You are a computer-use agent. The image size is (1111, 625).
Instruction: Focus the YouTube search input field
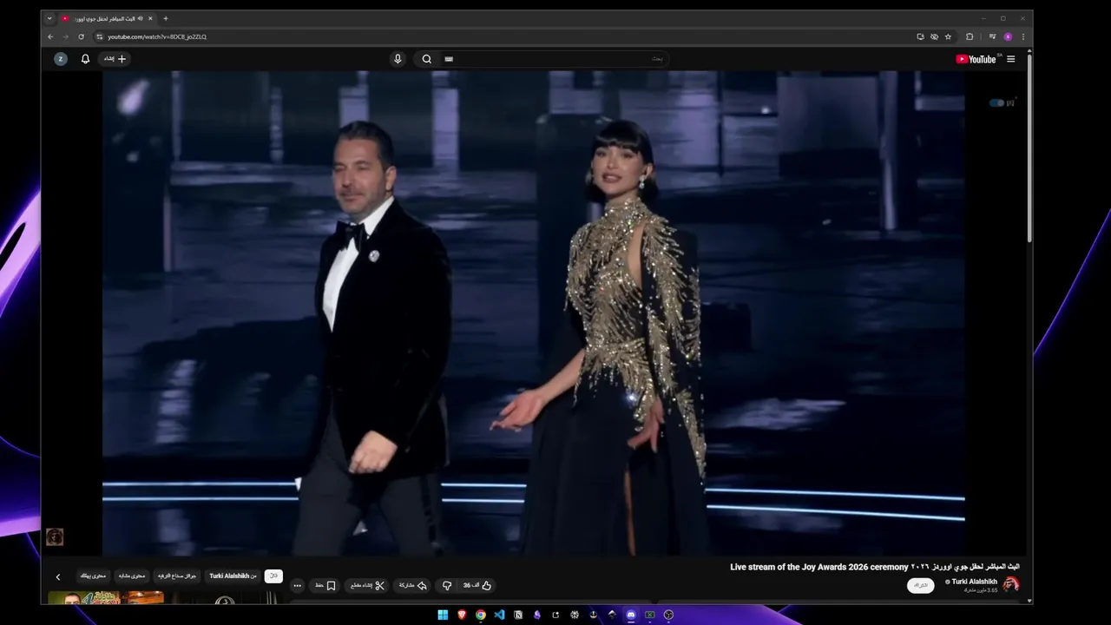(x=554, y=59)
